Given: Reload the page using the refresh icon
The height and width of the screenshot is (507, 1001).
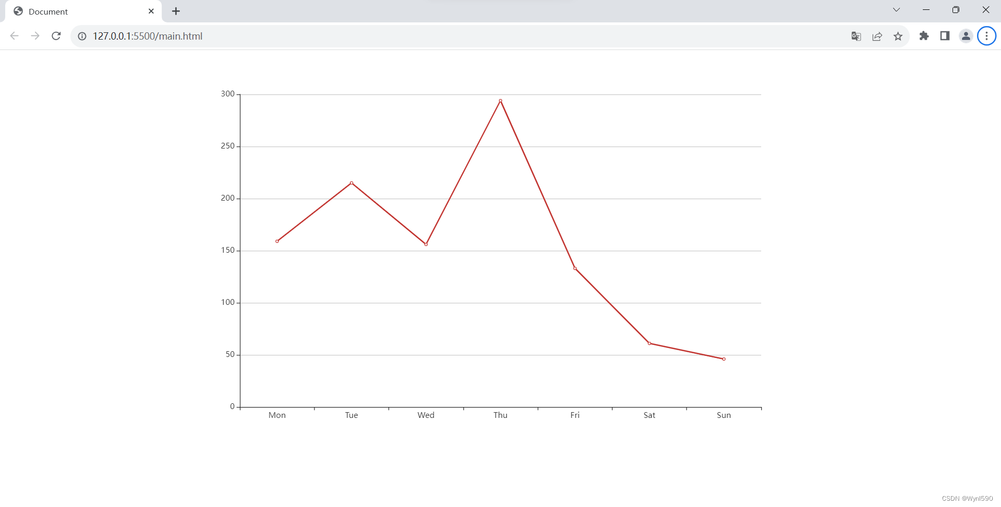Looking at the screenshot, I should click(56, 36).
